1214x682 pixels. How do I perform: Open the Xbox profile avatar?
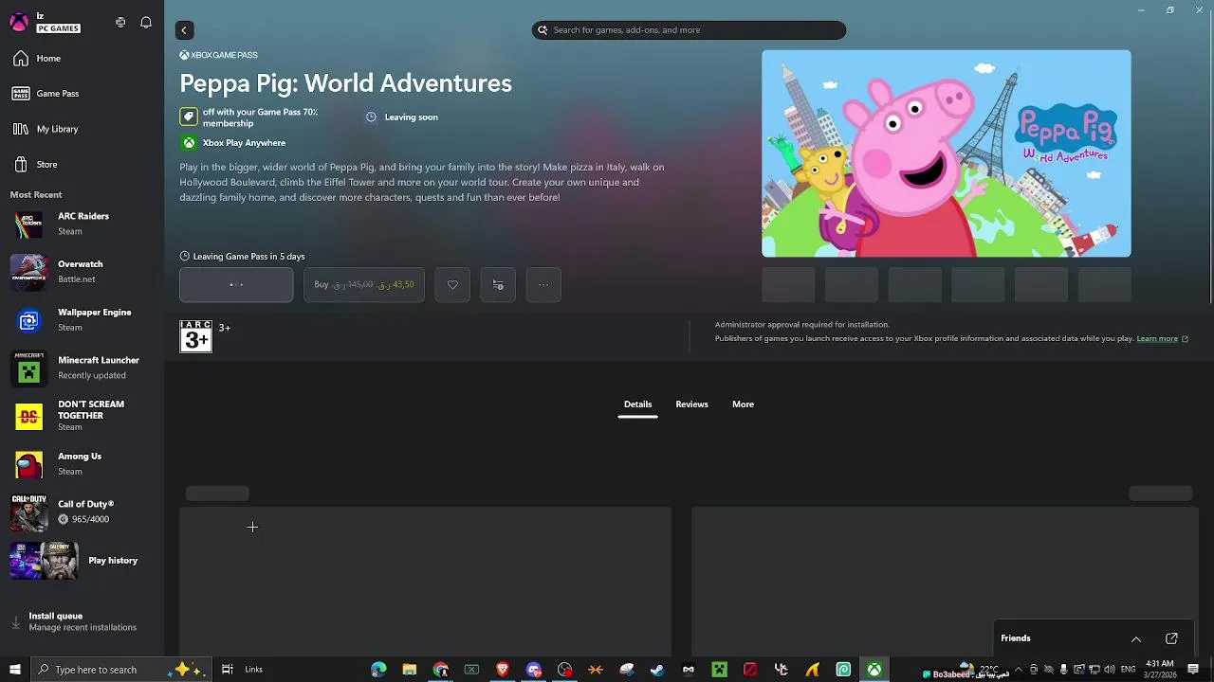point(19,22)
